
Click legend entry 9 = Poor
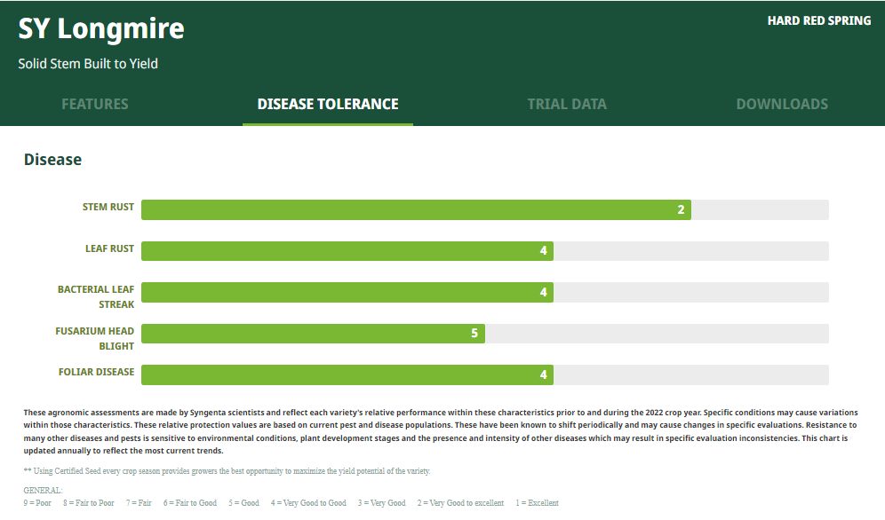point(37,503)
